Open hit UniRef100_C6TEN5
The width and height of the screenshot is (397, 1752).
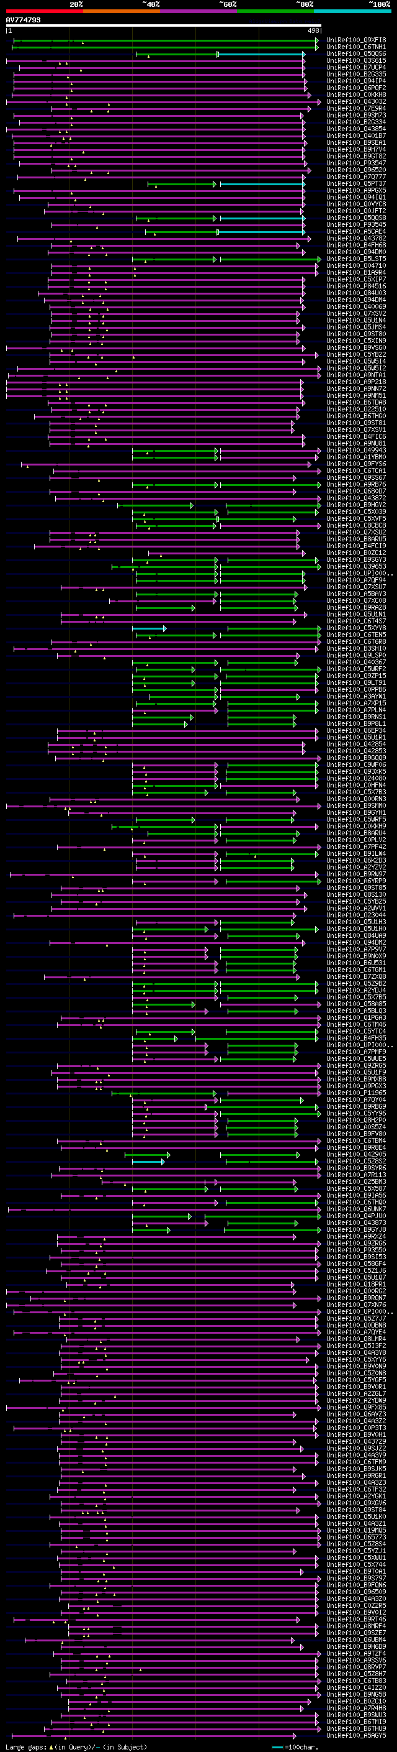(x=356, y=635)
